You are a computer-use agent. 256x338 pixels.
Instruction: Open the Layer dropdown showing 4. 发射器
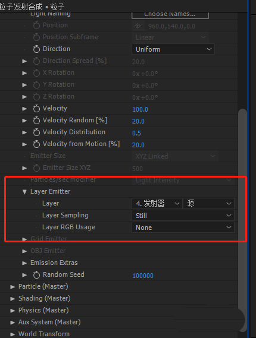pos(157,204)
